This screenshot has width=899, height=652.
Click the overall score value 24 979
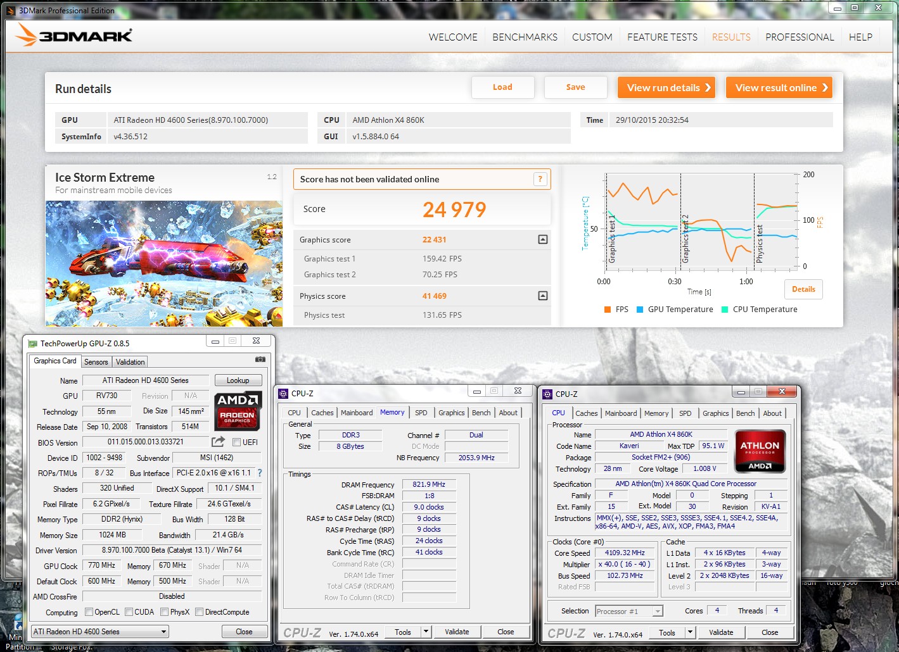click(454, 210)
